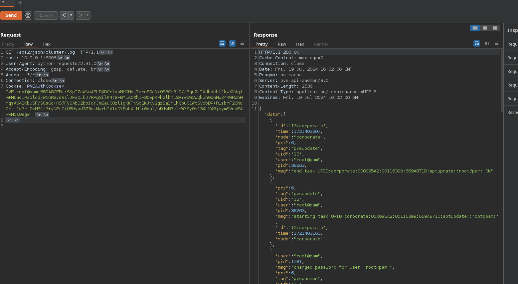This screenshot has height=284, width=518.
Task: Click the orange Send button
Action: [11, 15]
